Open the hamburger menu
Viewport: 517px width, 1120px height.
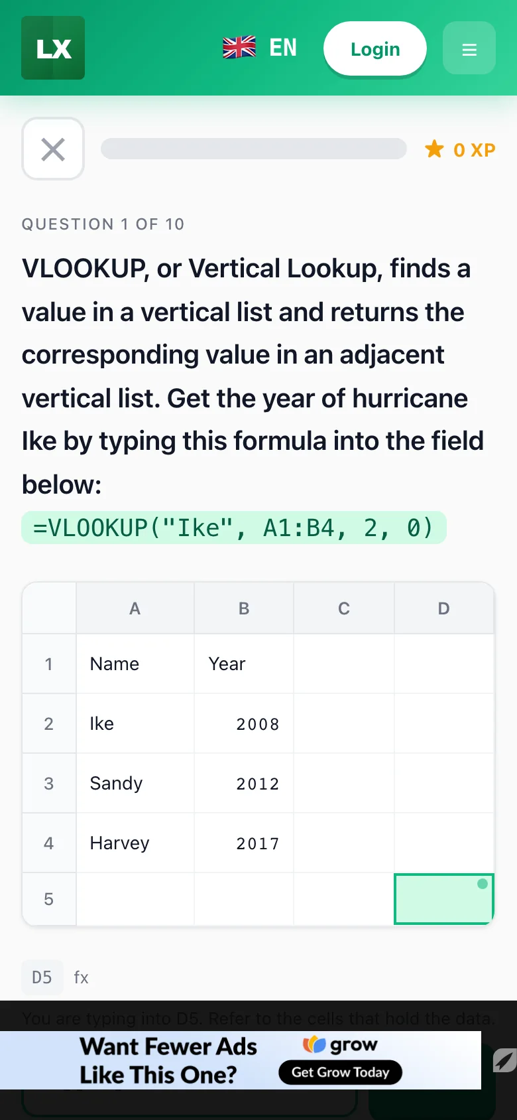pos(469,48)
